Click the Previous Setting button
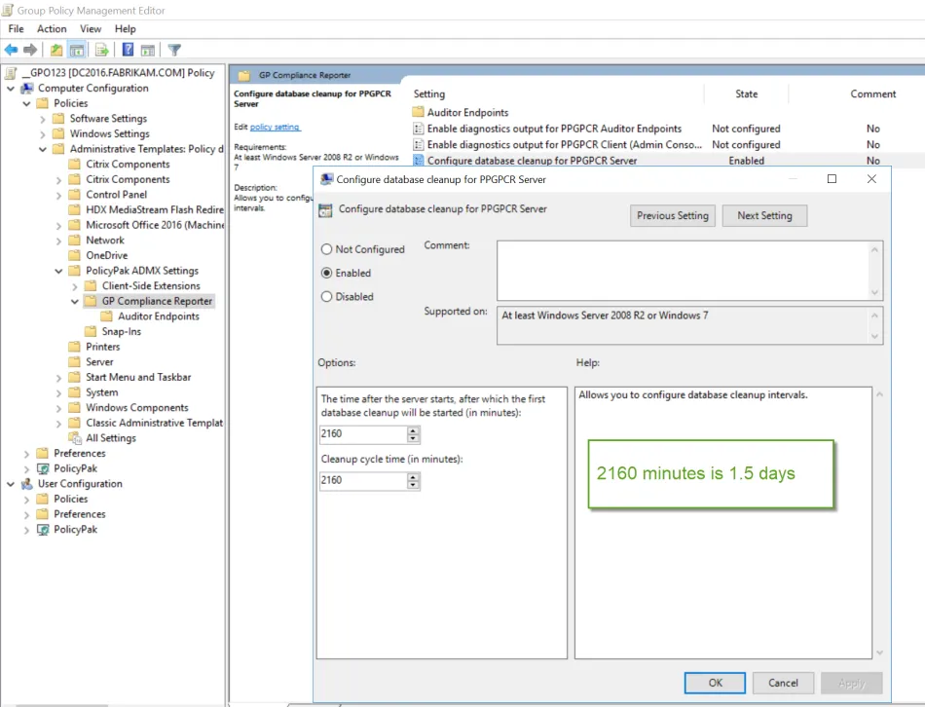Image resolution: width=925 pixels, height=707 pixels. point(673,215)
